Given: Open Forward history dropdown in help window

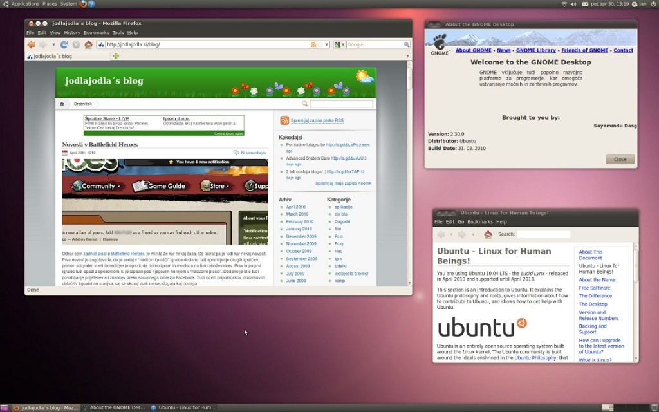Looking at the screenshot, I should (x=472, y=234).
